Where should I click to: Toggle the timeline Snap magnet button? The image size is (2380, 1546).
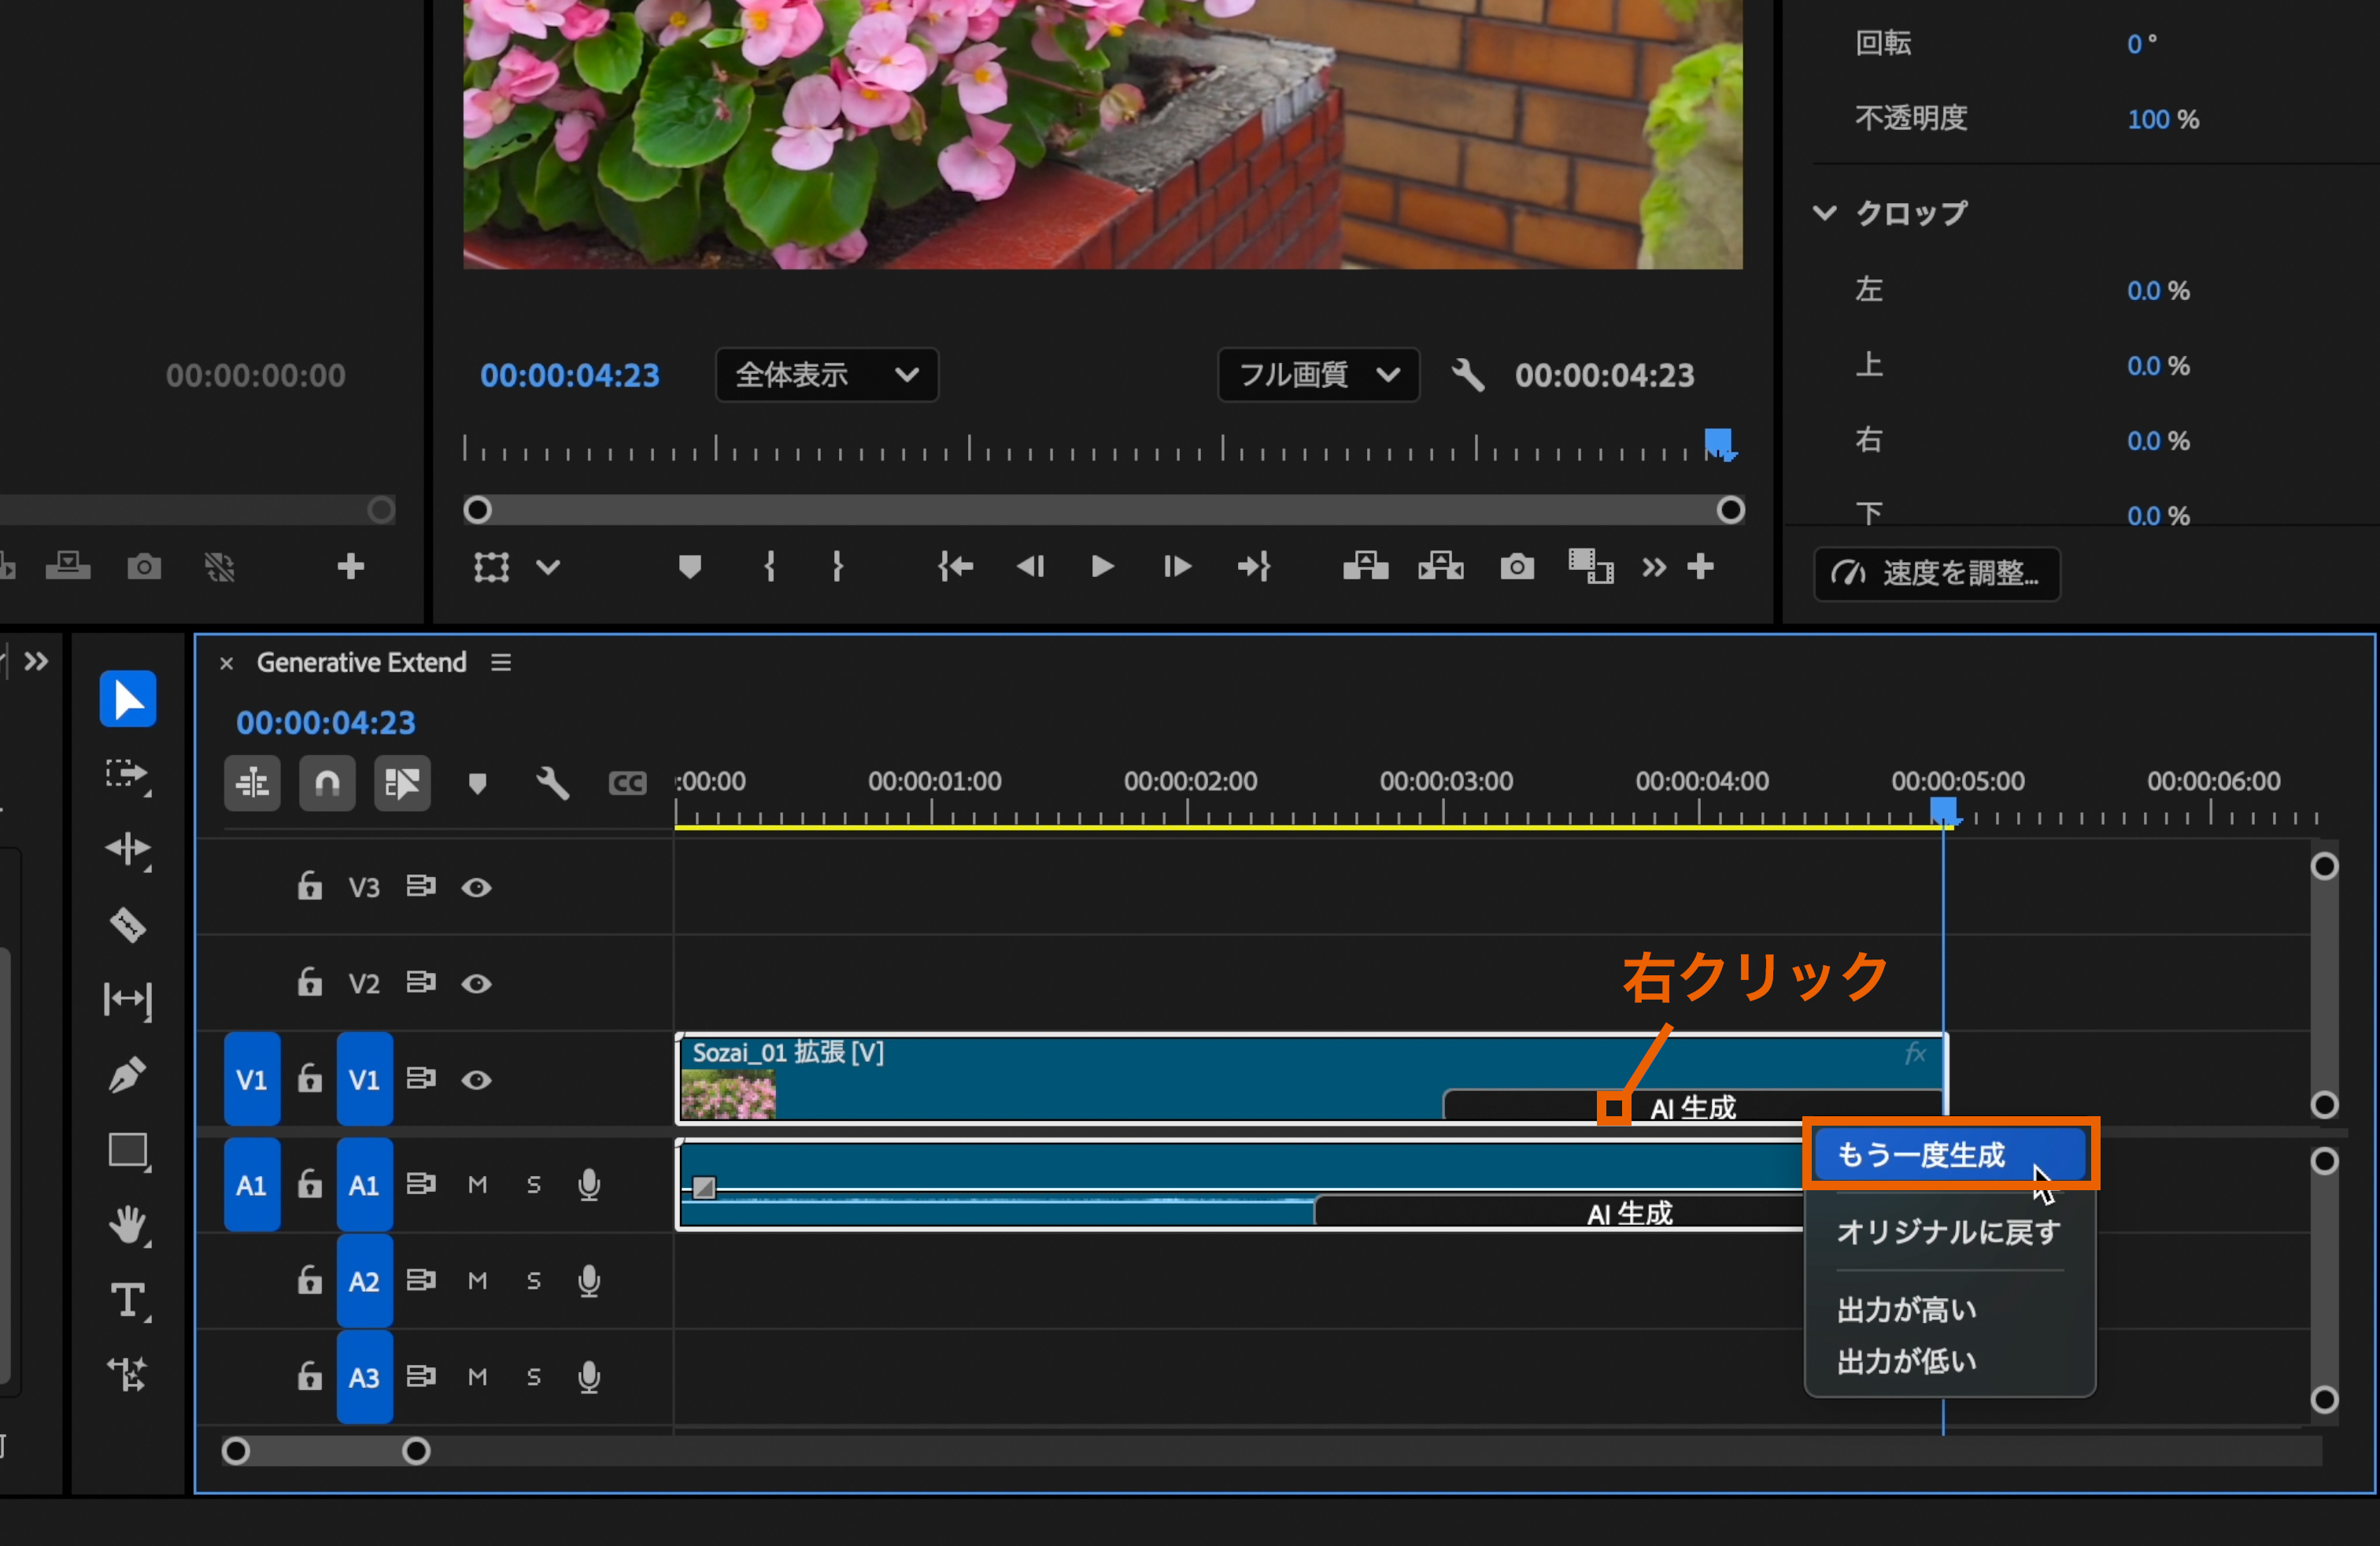coord(327,783)
